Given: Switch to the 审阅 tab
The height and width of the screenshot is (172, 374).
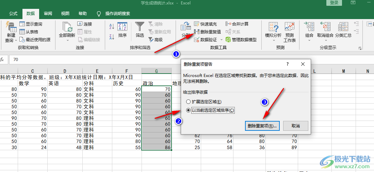Looking at the screenshot, I should pos(48,14).
